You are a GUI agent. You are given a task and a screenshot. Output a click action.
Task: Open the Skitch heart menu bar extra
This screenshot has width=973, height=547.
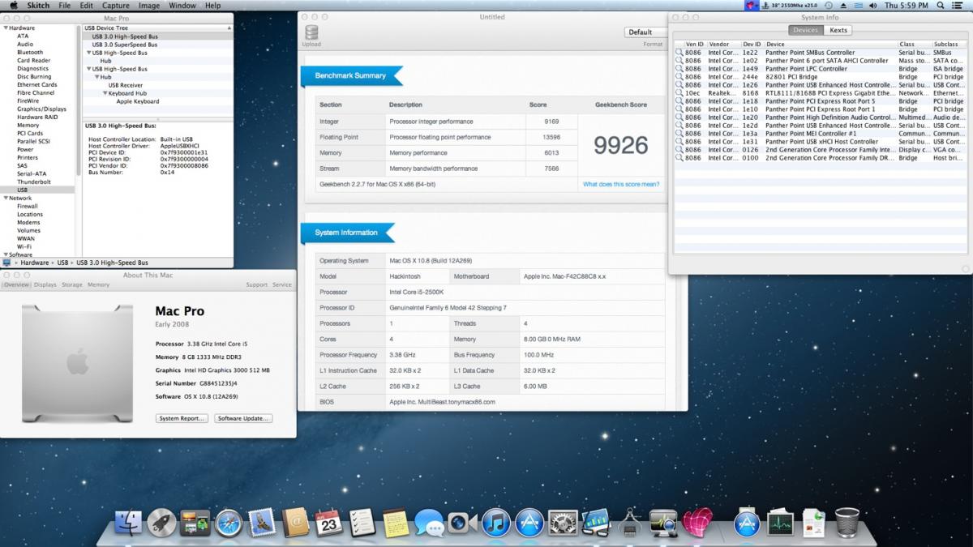pos(752,6)
